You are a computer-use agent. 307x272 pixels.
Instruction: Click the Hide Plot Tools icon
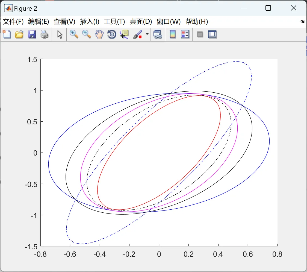click(x=200, y=35)
